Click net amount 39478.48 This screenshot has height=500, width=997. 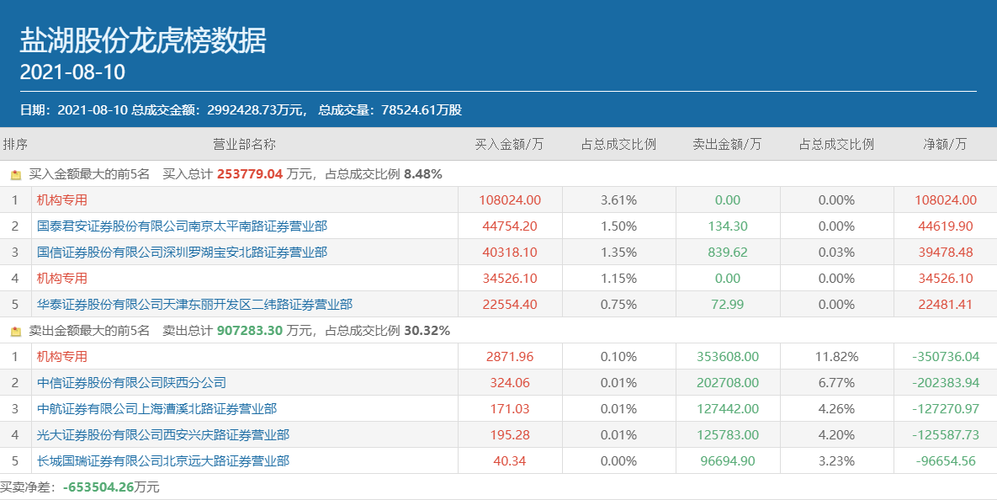pyautogui.click(x=946, y=252)
